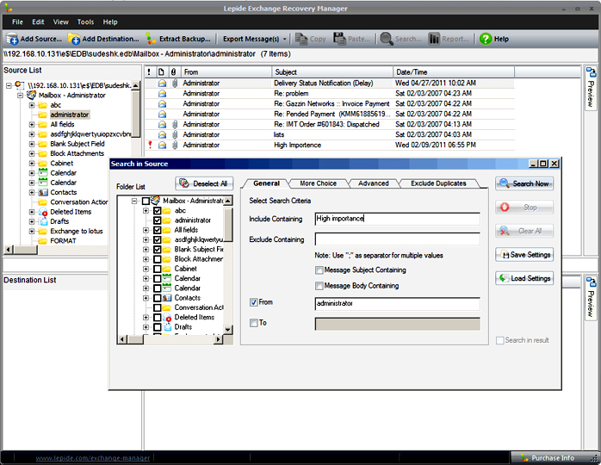Check the Contacts folder checkbox in Folder List
This screenshot has height=465, width=601.
158,298
